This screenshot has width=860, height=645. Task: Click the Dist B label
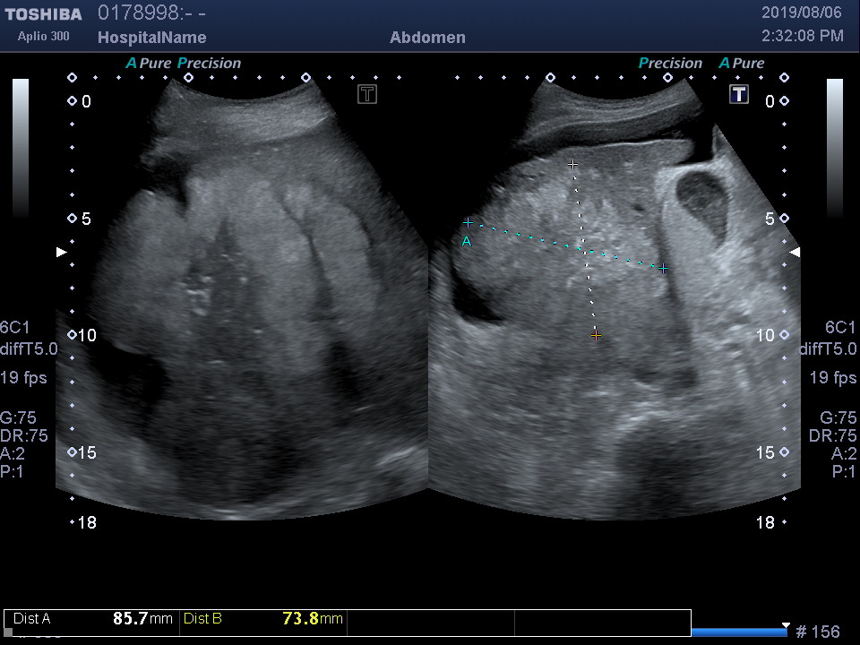[202, 619]
